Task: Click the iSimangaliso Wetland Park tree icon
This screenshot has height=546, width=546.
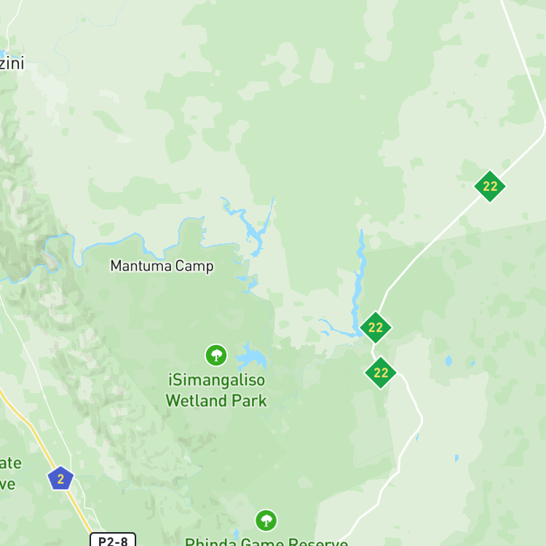Action: [216, 355]
